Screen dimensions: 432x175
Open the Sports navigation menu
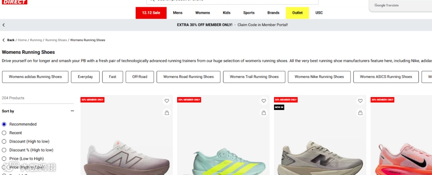[x=249, y=13]
